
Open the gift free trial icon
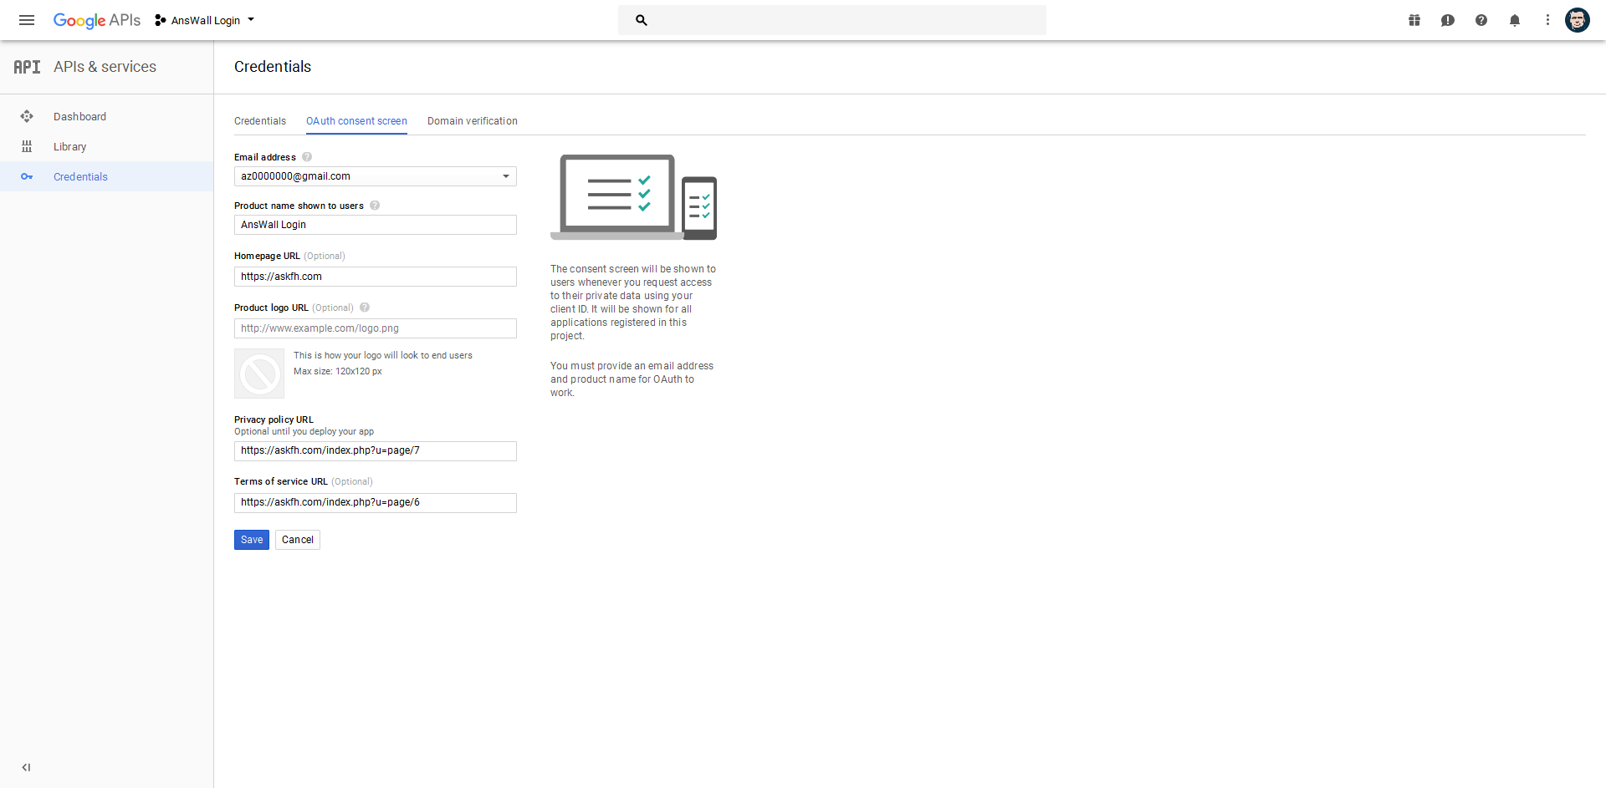1414,20
